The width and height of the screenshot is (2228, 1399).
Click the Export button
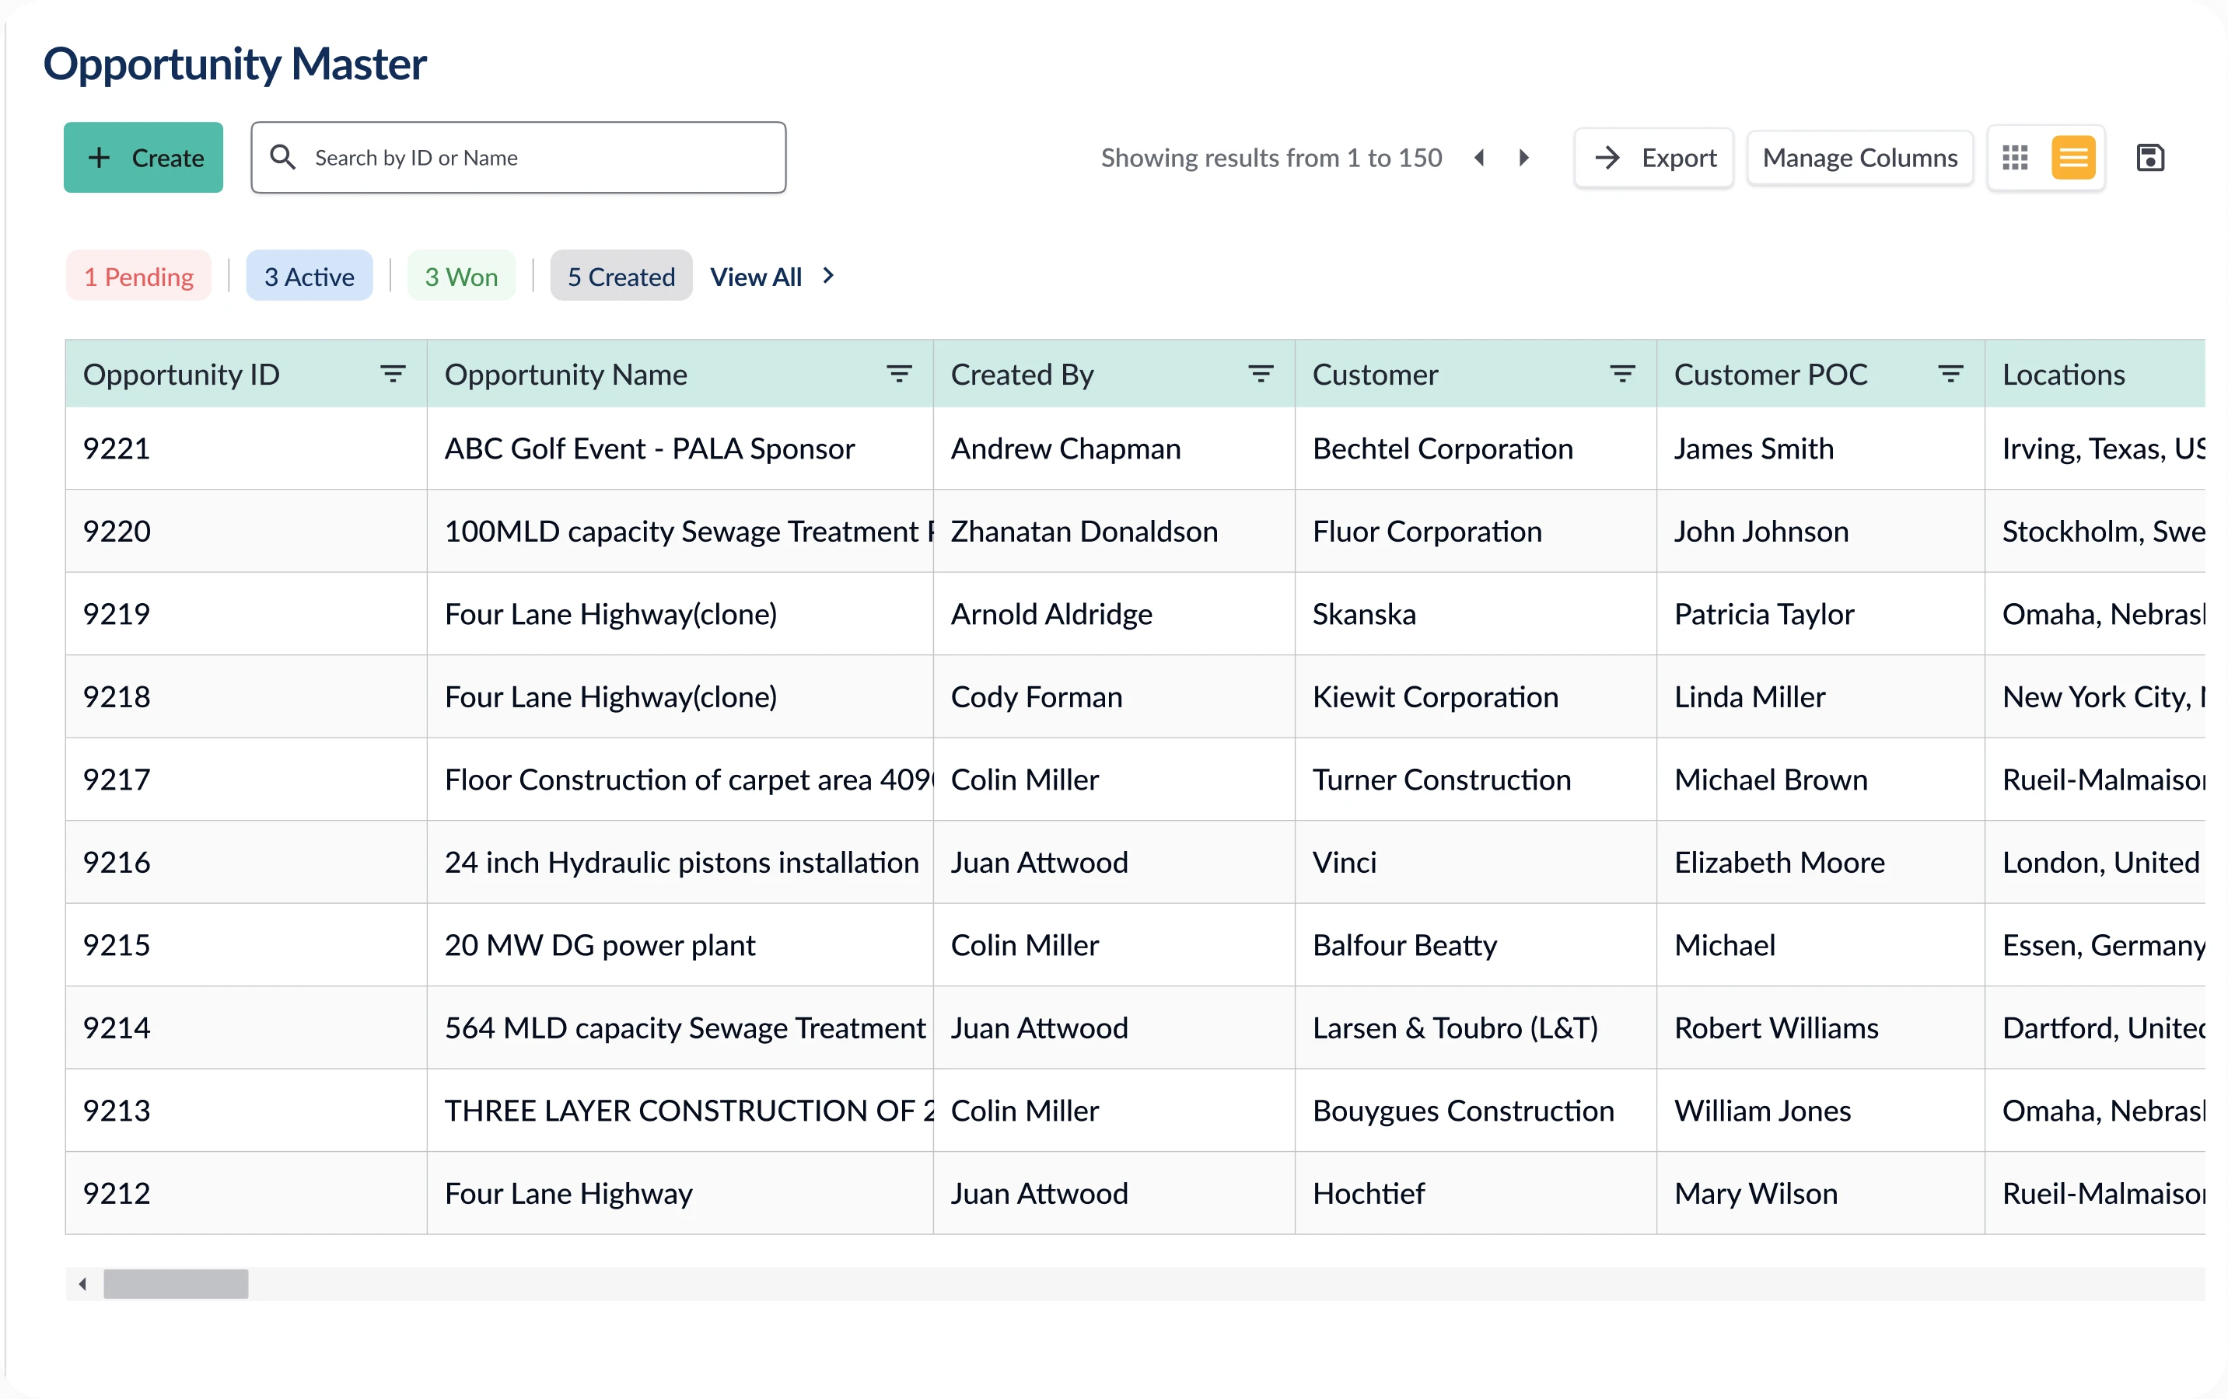click(1653, 158)
